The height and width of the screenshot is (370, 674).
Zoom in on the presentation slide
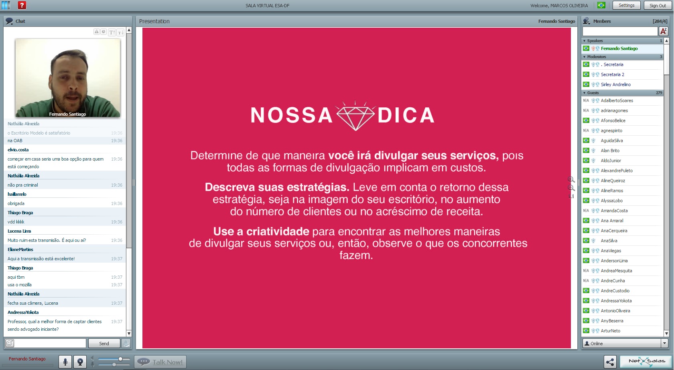(x=571, y=179)
